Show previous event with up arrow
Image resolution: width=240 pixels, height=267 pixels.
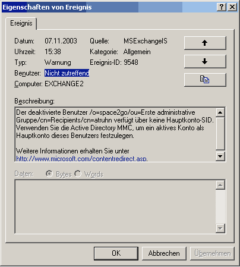point(205,43)
